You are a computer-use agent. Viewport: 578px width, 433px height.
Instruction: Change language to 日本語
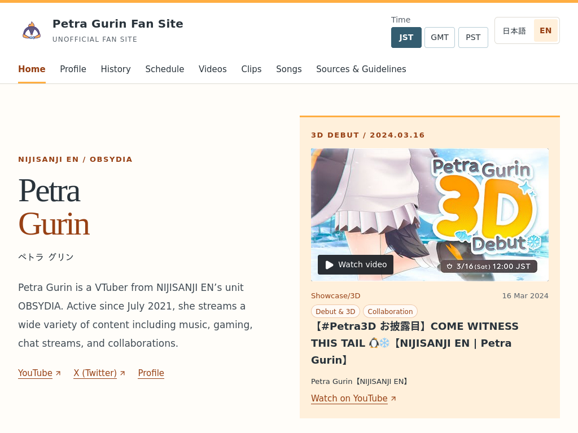(514, 30)
